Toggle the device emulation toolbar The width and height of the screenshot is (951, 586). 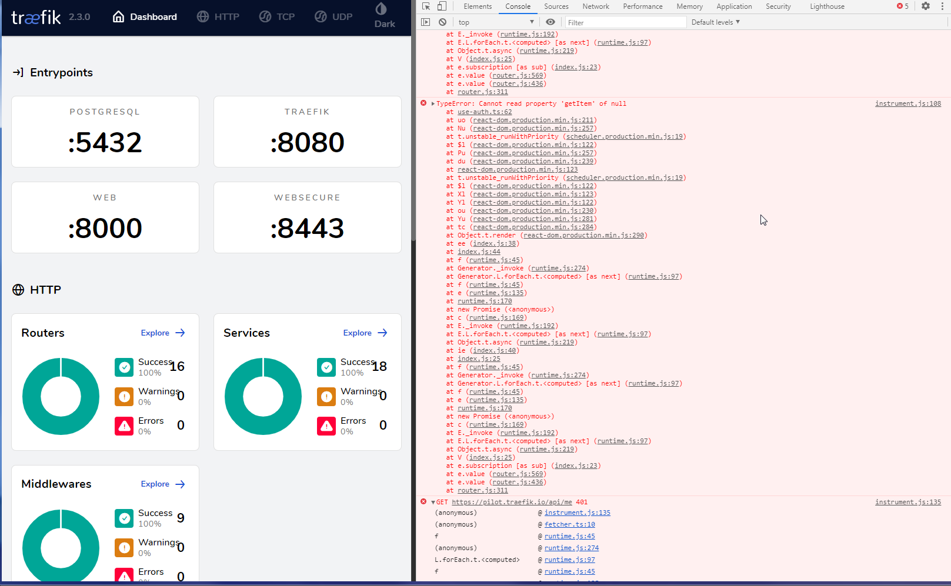click(442, 6)
